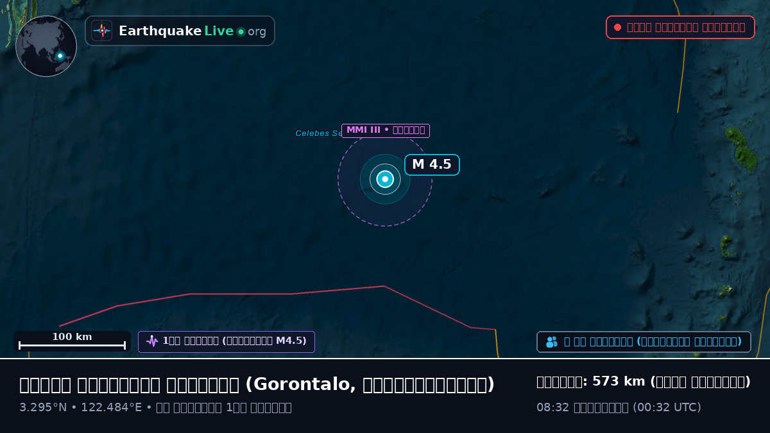
Task: Click the location marker on the globe minimap
Action: click(x=60, y=56)
